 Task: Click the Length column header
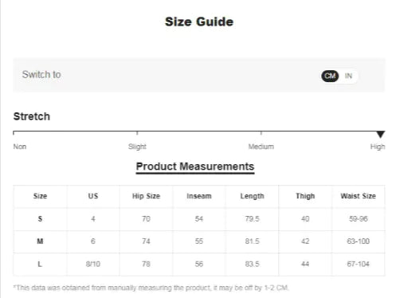[252, 196]
